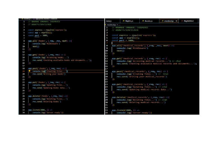
Task: Click the HTML icon on flight.html tab
Action: point(182,21)
